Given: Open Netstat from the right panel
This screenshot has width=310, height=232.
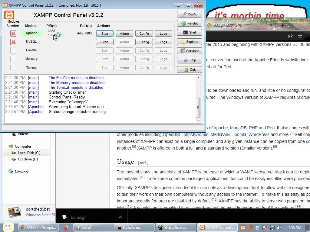Looking at the screenshot, I should point(190,23).
